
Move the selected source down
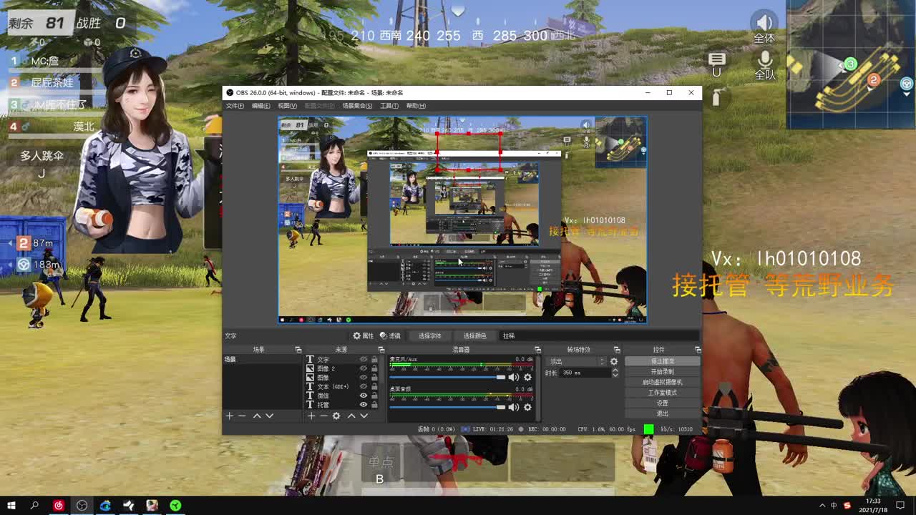point(364,416)
